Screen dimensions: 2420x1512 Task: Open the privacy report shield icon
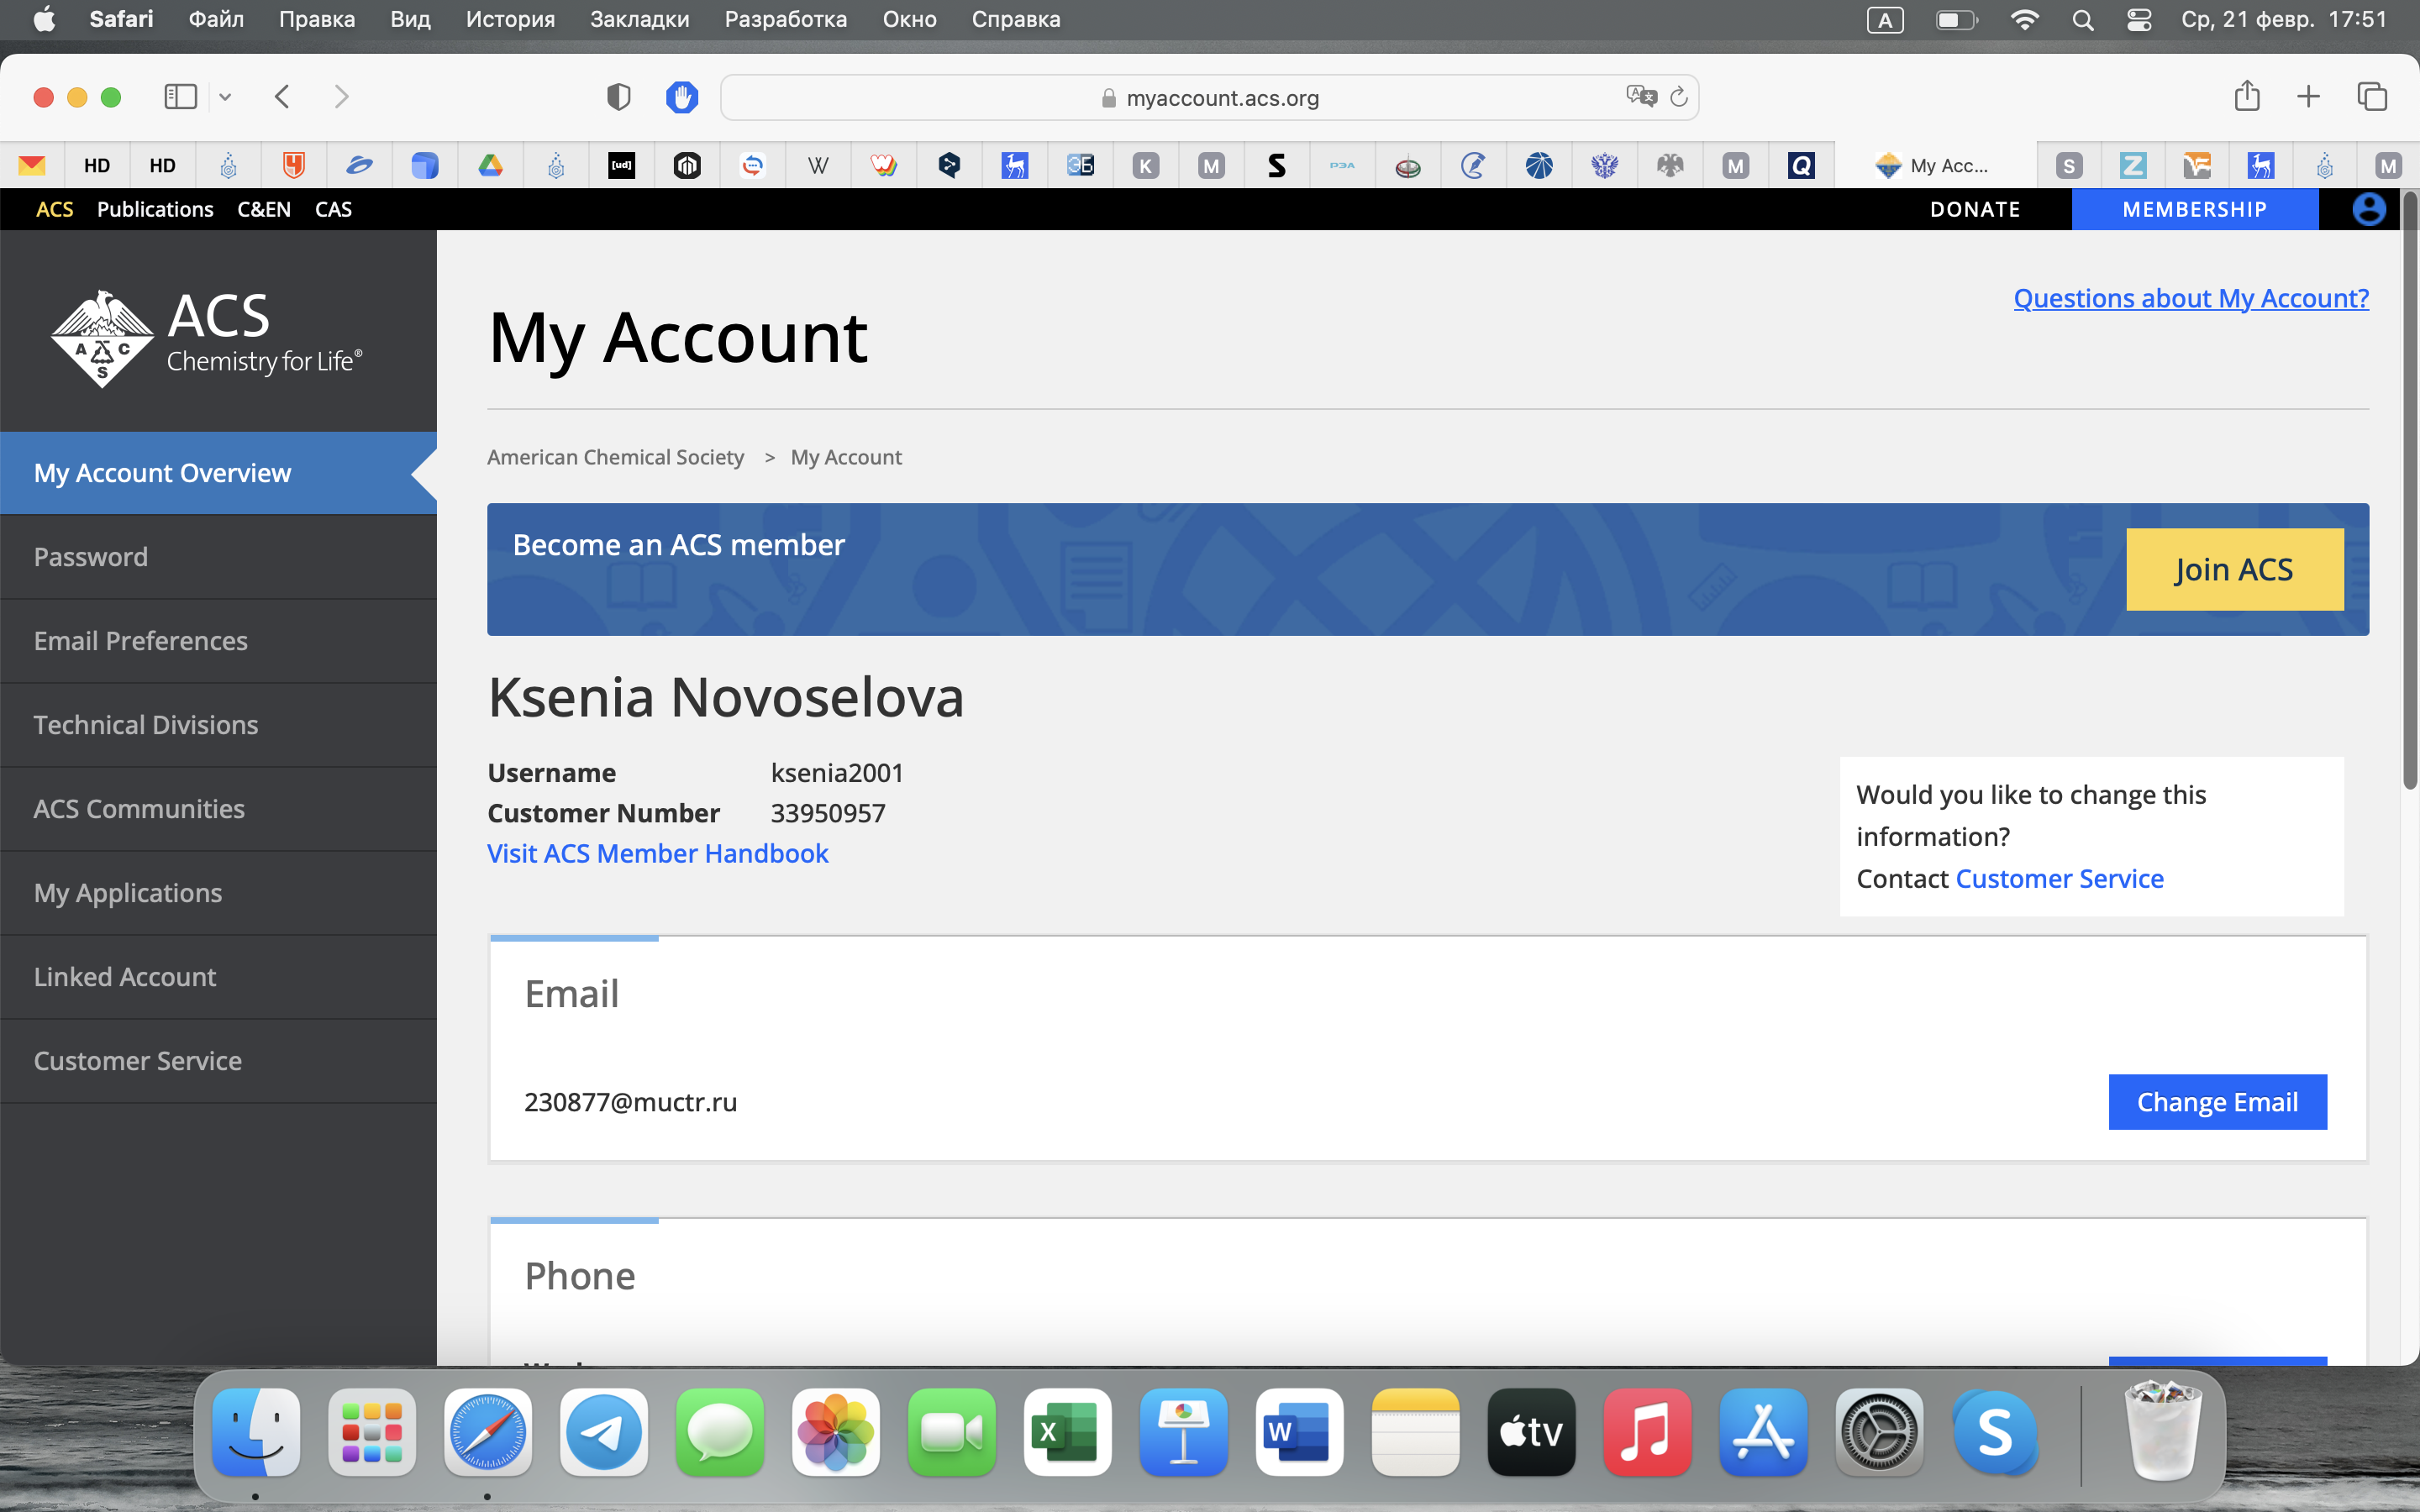tap(619, 97)
